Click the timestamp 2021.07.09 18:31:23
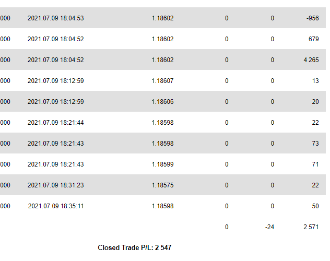 [x=55, y=185]
